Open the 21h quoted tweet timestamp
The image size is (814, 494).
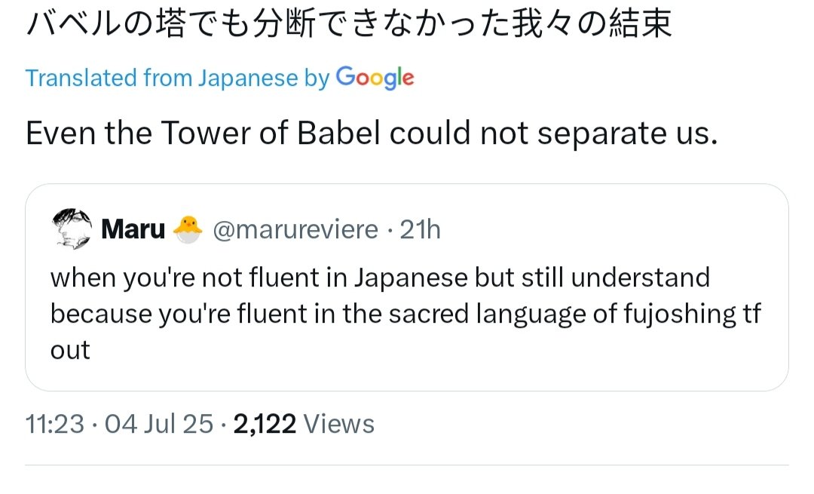pos(420,229)
